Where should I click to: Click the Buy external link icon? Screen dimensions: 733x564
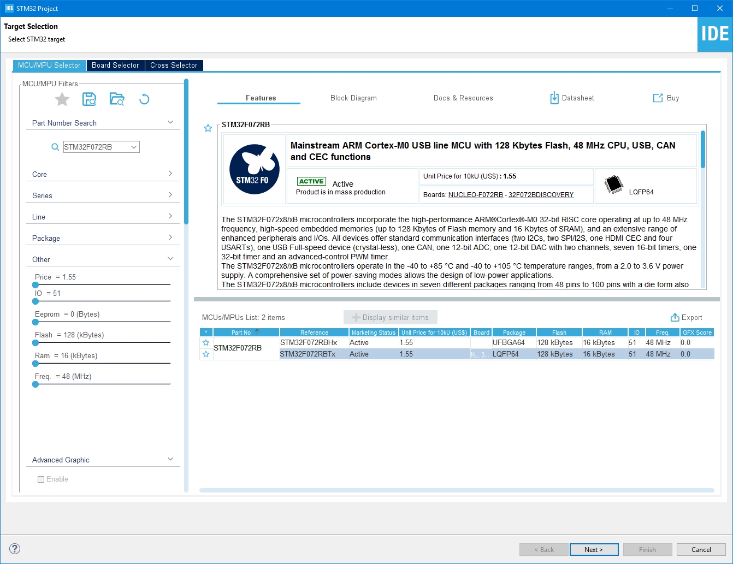pos(658,98)
